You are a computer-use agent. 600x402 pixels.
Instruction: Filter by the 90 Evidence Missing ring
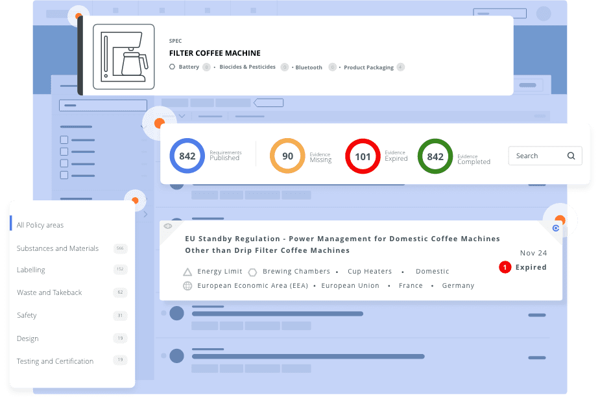pyautogui.click(x=287, y=156)
